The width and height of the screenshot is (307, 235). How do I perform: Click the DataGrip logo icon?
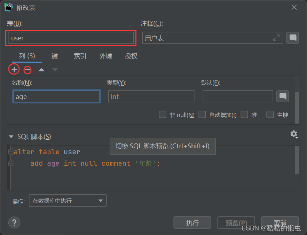coord(8,7)
